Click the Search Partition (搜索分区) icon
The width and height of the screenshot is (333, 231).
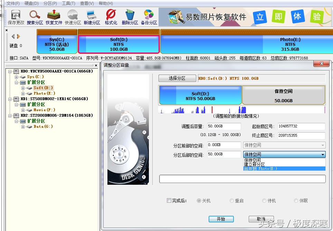pos(35,17)
